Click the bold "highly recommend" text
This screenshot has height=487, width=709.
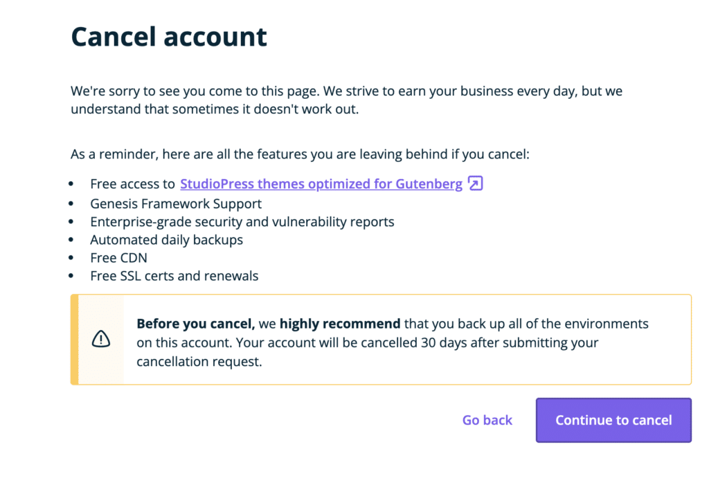[339, 324]
